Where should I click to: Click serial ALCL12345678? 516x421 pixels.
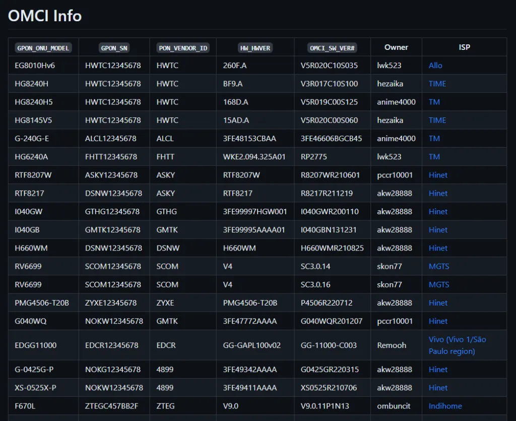pos(110,139)
